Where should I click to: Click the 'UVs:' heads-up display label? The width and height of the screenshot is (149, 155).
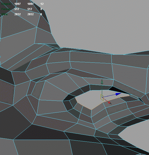[x=5, y=14]
